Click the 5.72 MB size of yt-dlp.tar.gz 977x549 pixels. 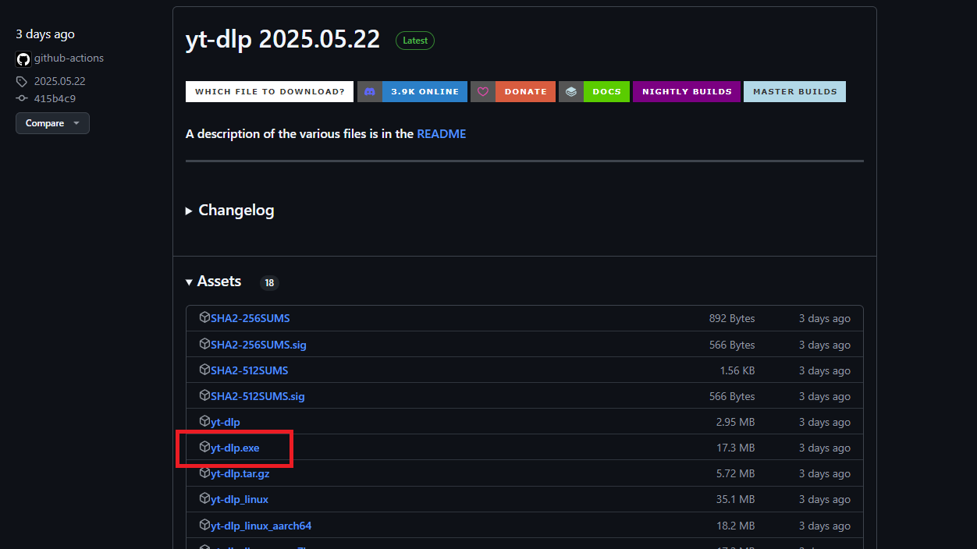pyautogui.click(x=736, y=473)
